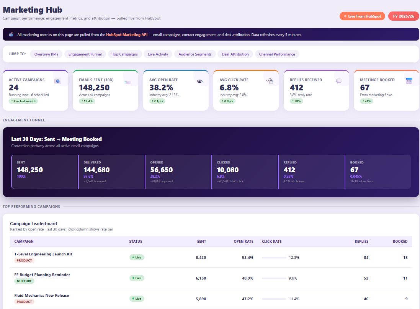Click the camera icon on Active Campaigns card
420x309 pixels.
[57, 81]
